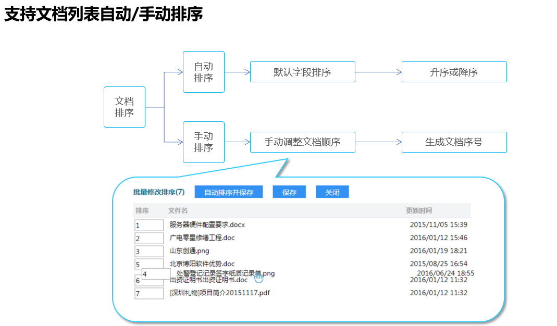Select file [深圳礼物]项目简介20151117.pdf
The image size is (557, 326).
pos(219,293)
